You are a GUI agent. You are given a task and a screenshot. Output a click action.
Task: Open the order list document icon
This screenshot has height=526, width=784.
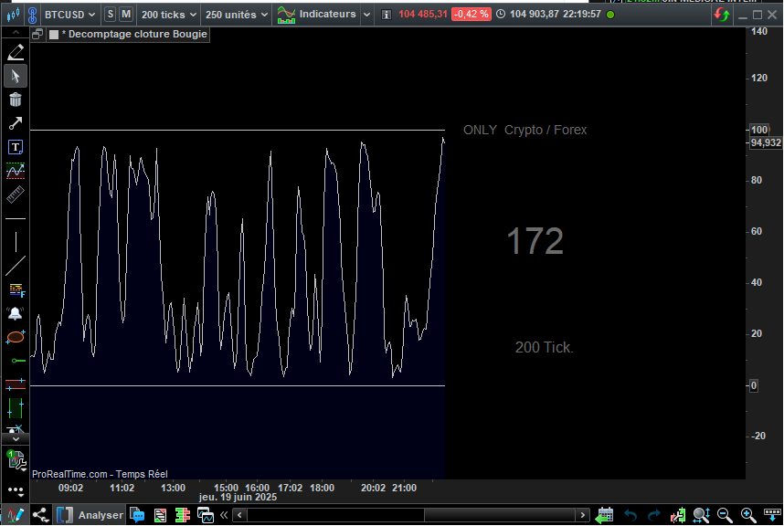[x=160, y=515]
